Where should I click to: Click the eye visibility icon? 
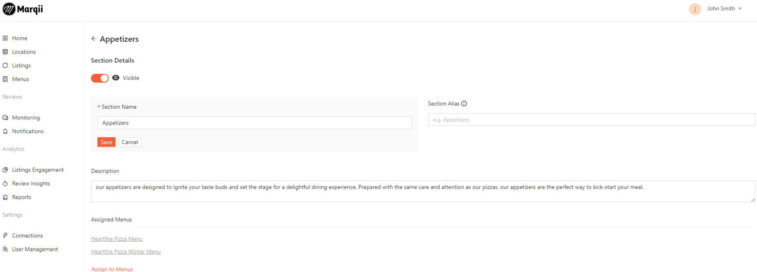click(x=116, y=78)
